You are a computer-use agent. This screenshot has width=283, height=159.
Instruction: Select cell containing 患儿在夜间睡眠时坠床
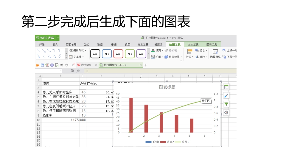tap(61, 106)
